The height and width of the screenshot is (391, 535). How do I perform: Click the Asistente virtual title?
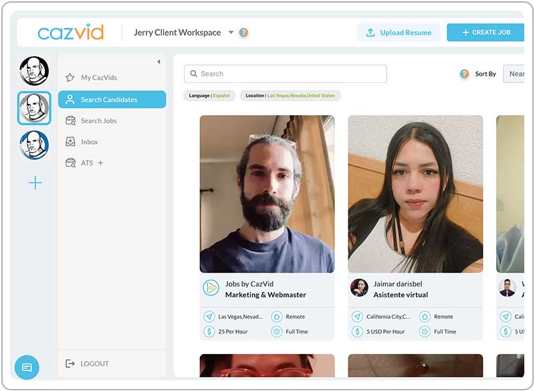(x=401, y=295)
